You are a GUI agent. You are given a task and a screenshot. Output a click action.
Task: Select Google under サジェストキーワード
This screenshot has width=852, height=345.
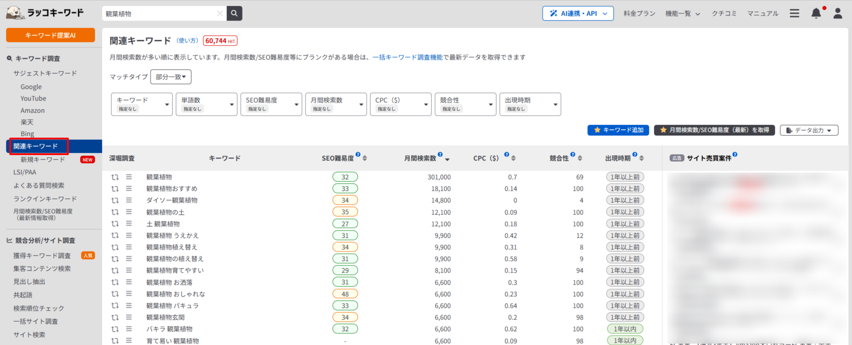click(x=31, y=87)
